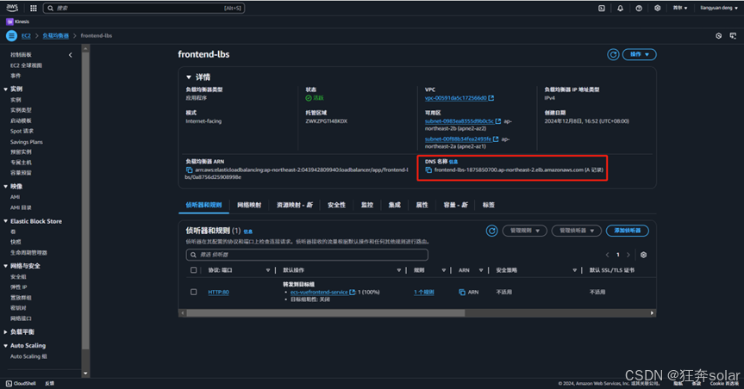744x389 pixels.
Task: Refresh the listeners and rules list
Action: pyautogui.click(x=491, y=231)
